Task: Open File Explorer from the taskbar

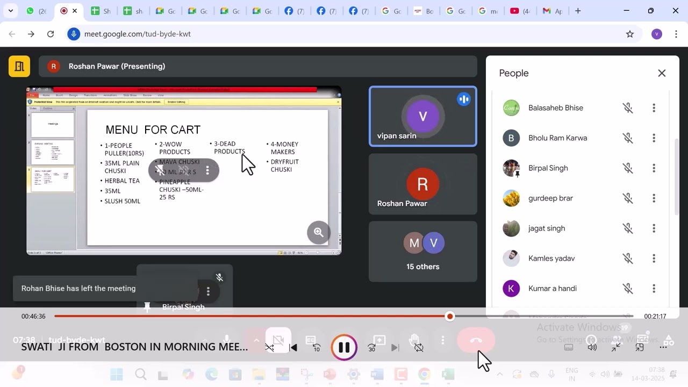Action: click(x=259, y=375)
